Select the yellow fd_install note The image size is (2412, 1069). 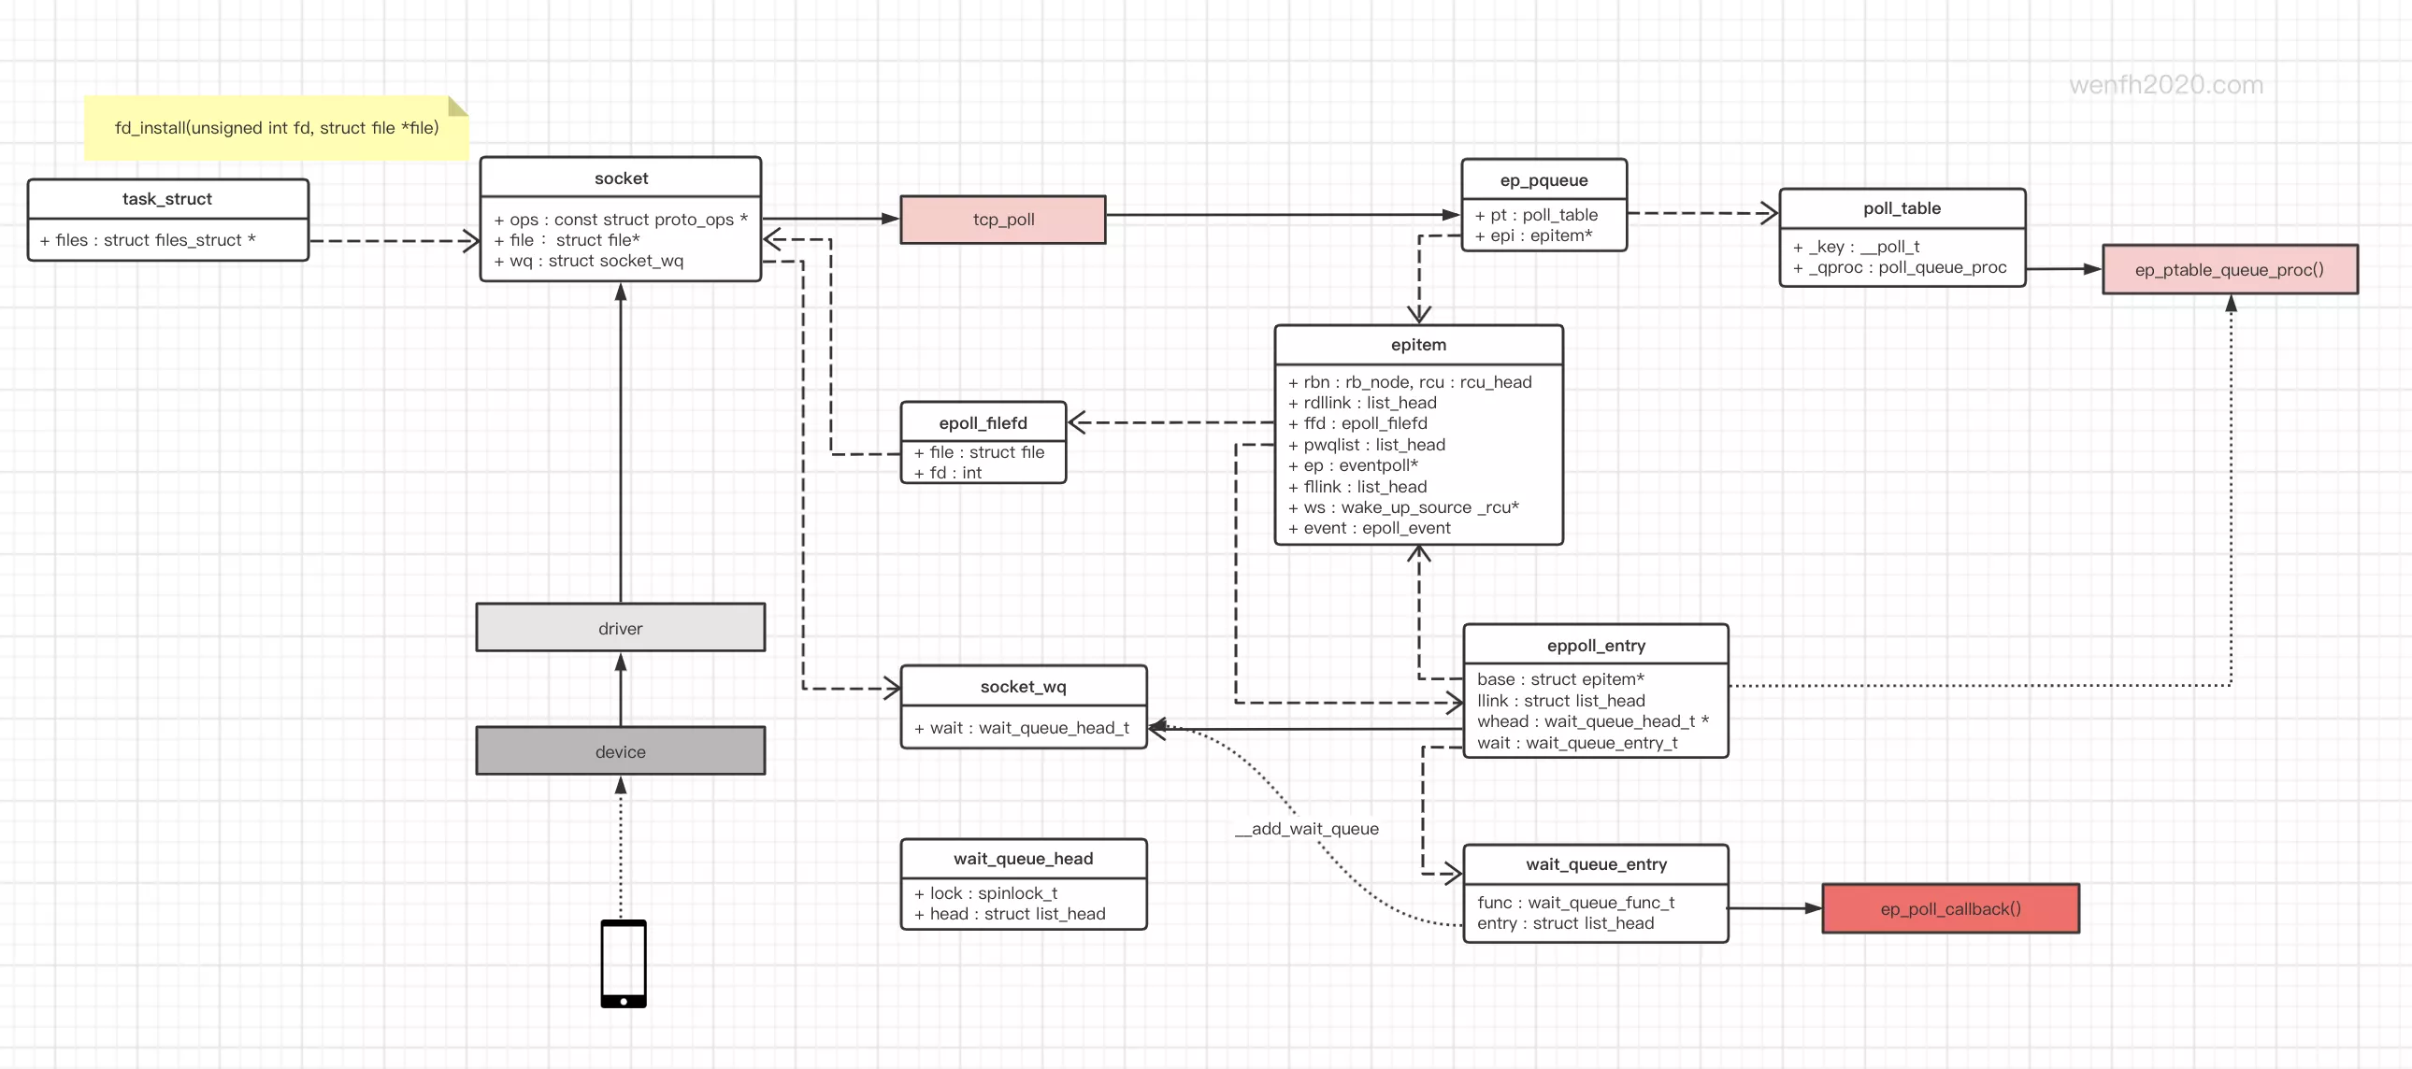click(276, 128)
